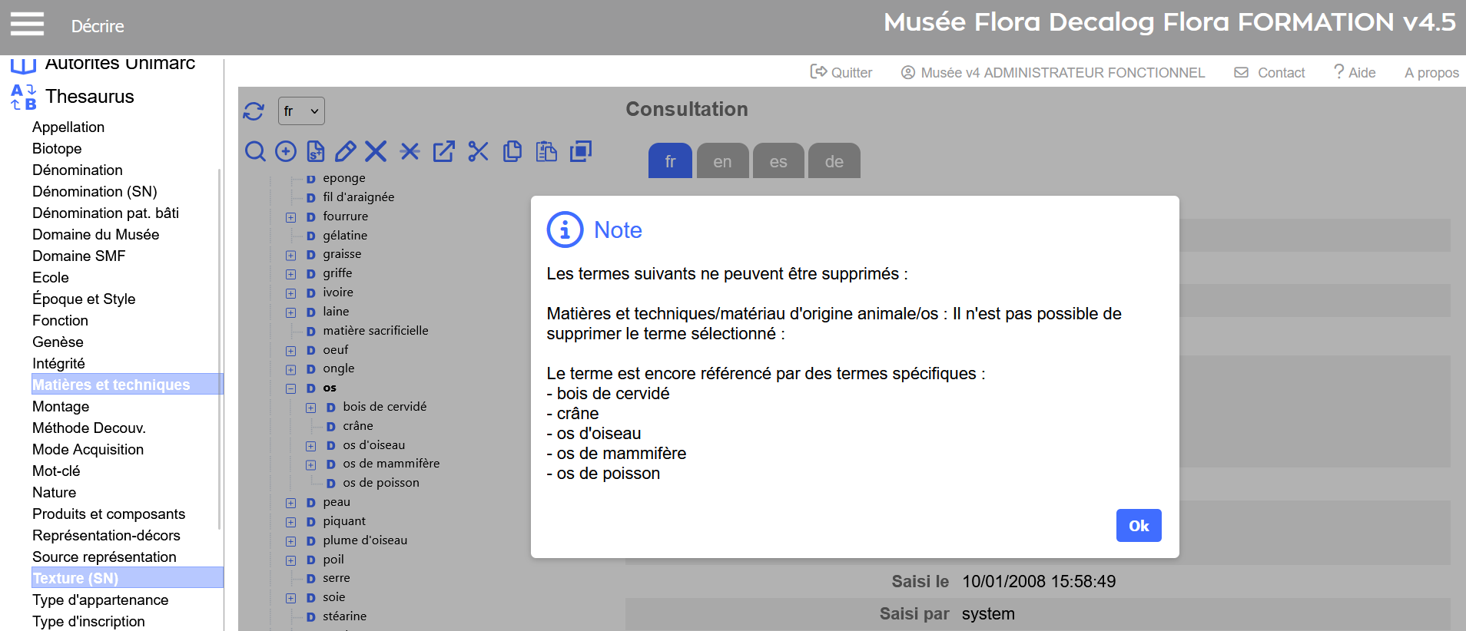Click the copy pages icon
1466x631 pixels.
pyautogui.click(x=512, y=151)
